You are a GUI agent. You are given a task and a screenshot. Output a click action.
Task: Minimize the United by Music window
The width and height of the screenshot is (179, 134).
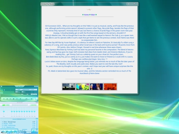click(x=129, y=4)
